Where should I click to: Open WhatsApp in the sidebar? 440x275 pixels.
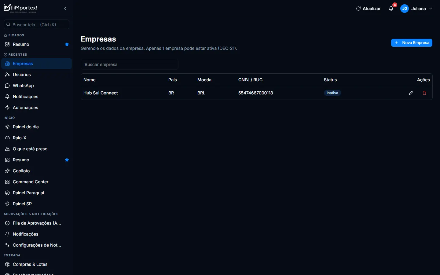click(x=37, y=86)
